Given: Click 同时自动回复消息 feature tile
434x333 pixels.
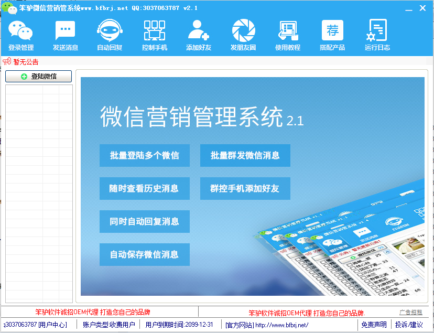Looking at the screenshot, I should [145, 221].
